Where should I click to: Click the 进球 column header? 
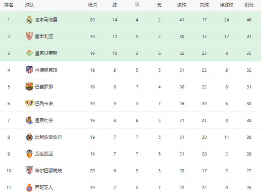click(x=182, y=5)
